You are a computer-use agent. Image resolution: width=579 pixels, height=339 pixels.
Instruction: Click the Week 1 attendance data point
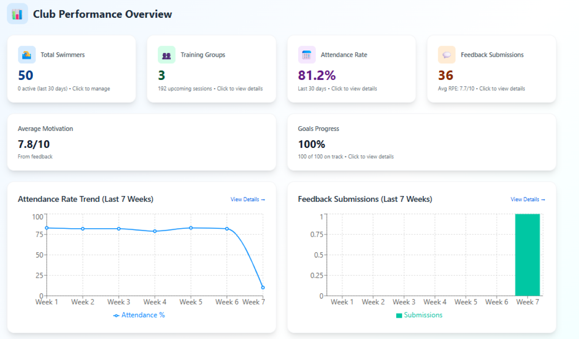(47, 228)
